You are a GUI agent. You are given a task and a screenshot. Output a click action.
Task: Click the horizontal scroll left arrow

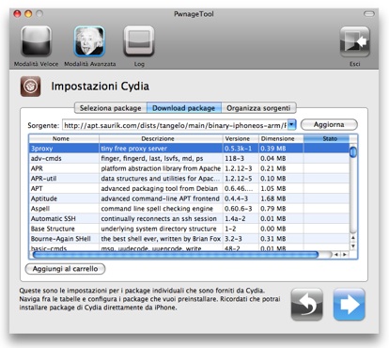pos(336,255)
